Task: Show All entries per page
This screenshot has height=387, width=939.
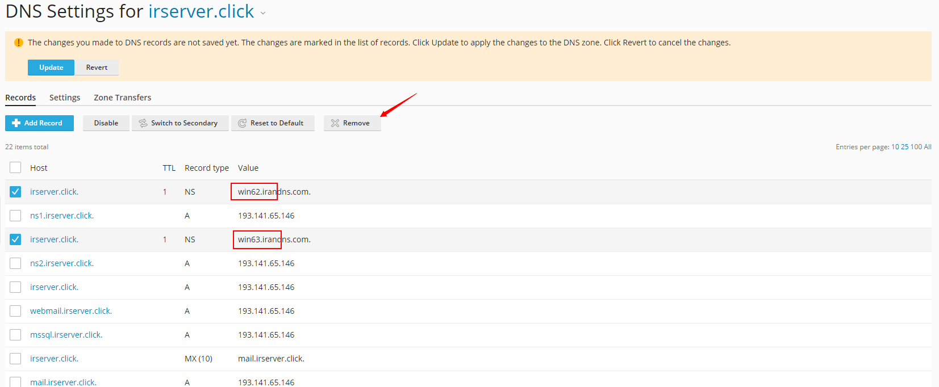Action: (927, 147)
